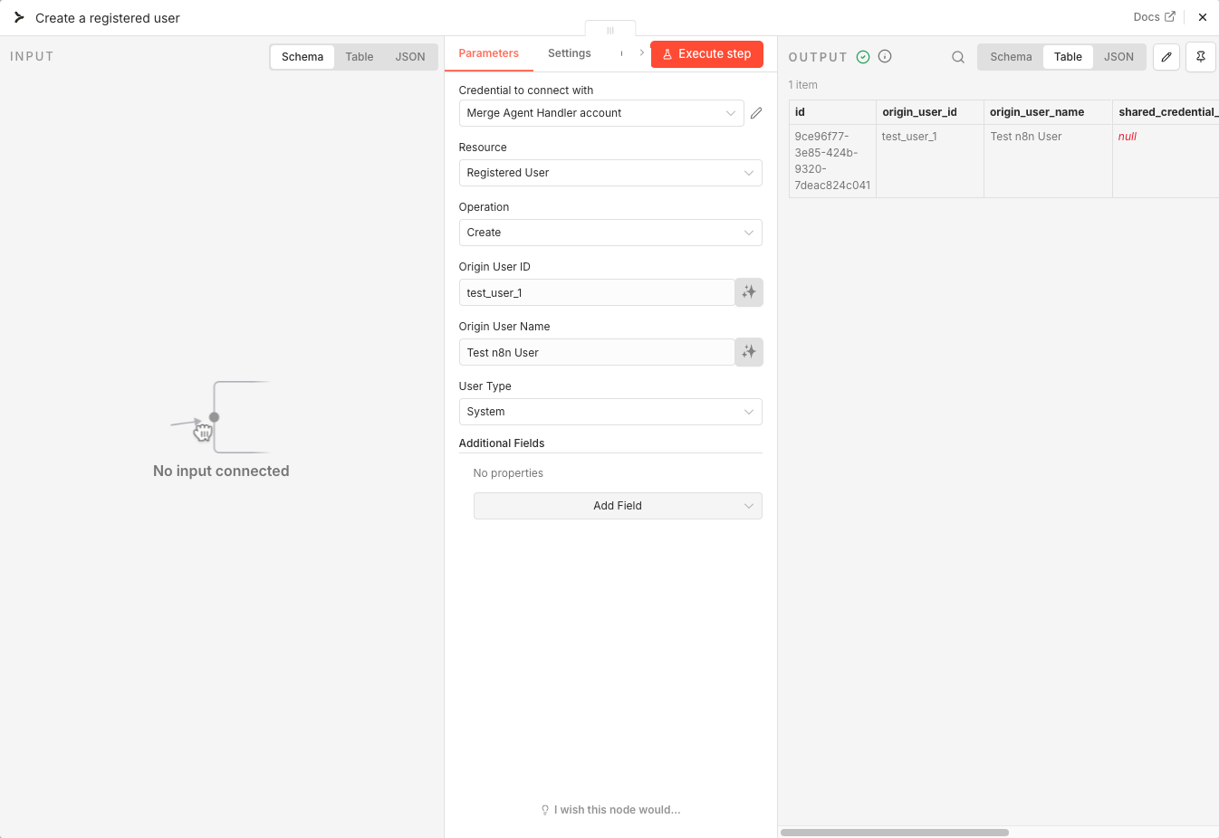The height and width of the screenshot is (838, 1219).
Task: Click the node icon beside the title
Action: coord(19,17)
